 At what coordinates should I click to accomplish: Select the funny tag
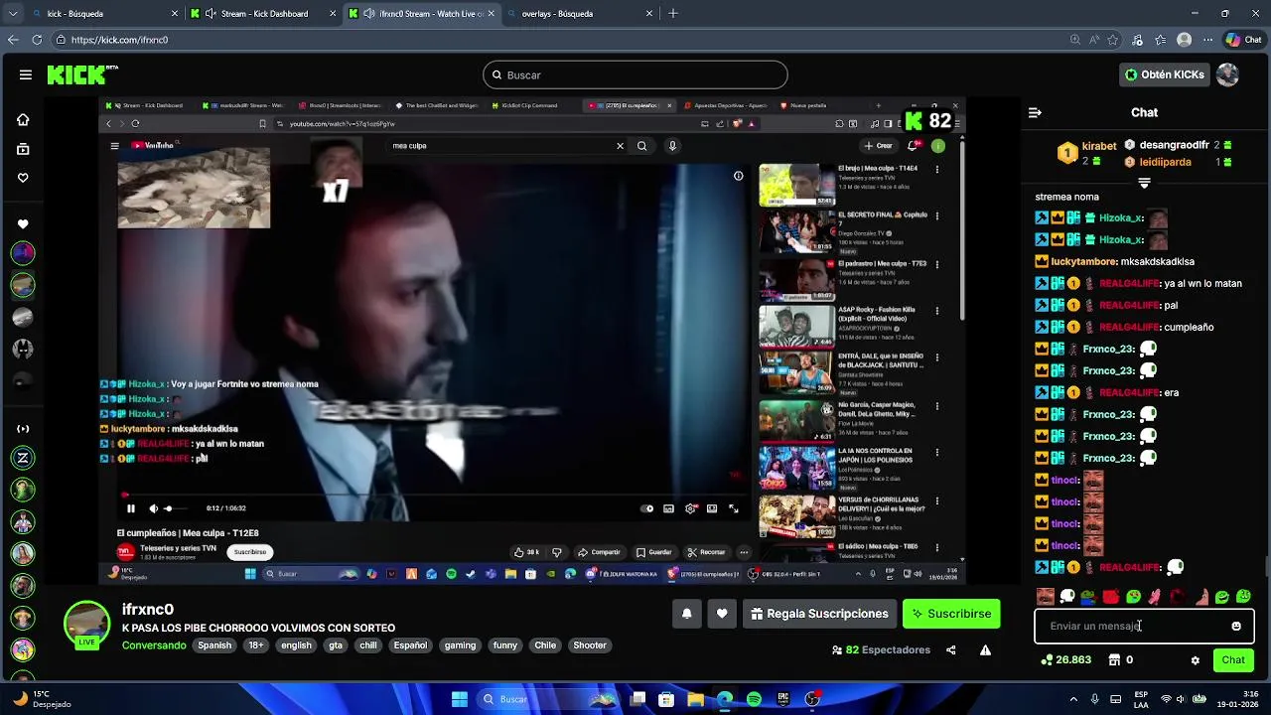point(505,645)
